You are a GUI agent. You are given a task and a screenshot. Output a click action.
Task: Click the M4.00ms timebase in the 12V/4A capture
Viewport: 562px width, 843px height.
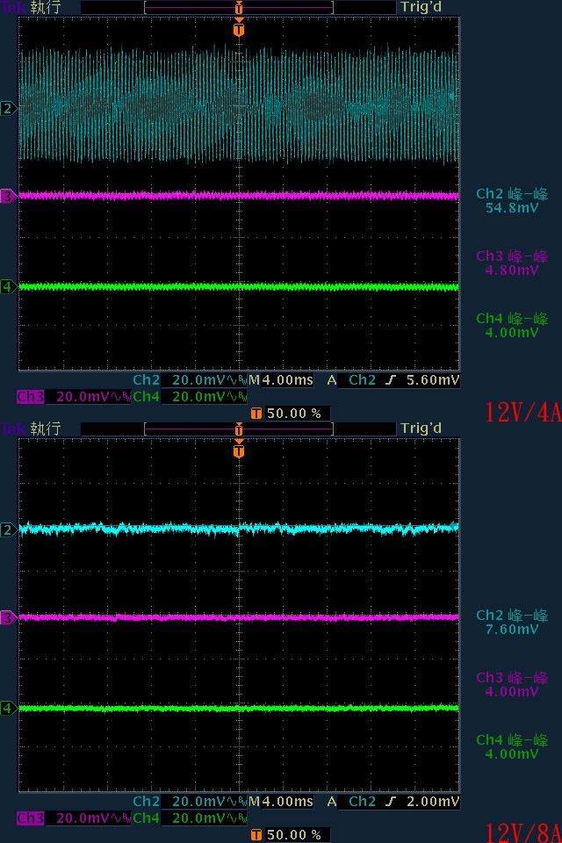(281, 380)
